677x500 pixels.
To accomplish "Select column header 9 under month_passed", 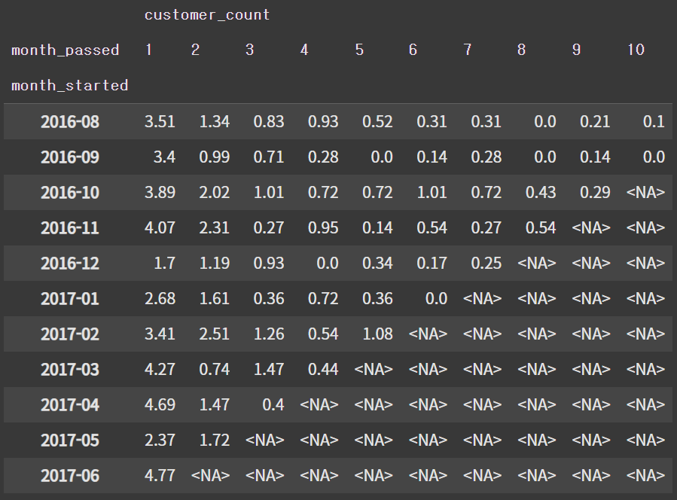I will [576, 50].
